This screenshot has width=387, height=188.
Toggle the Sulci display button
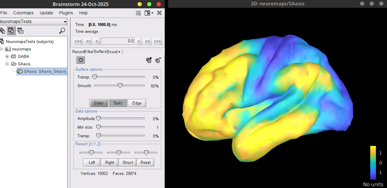118,103
